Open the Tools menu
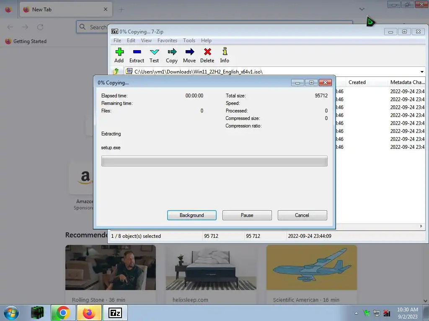Screen dimensions: 429x321 pyautogui.click(x=189, y=41)
